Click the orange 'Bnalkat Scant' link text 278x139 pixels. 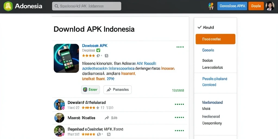click(94, 79)
